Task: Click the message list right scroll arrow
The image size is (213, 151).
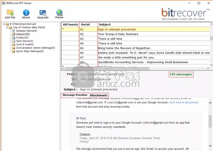Action: point(208,68)
